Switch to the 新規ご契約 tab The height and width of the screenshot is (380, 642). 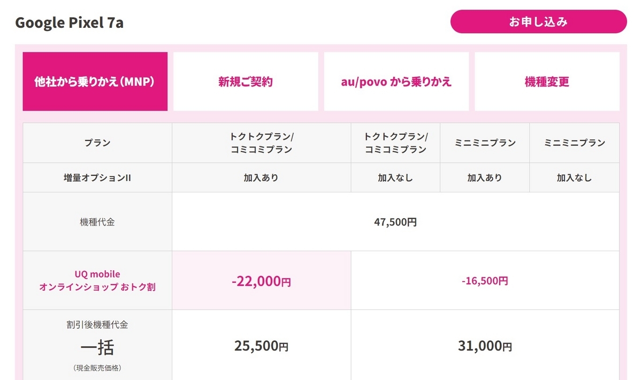[x=246, y=81]
